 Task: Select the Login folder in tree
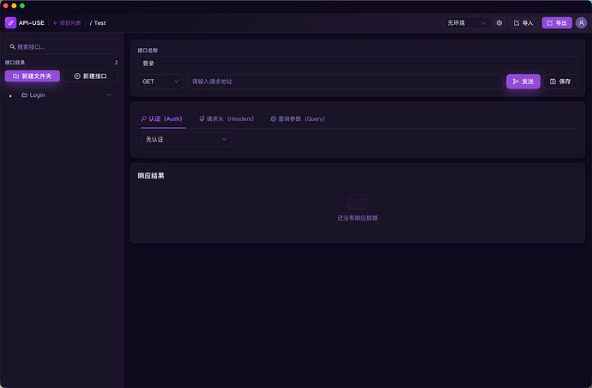click(33, 95)
